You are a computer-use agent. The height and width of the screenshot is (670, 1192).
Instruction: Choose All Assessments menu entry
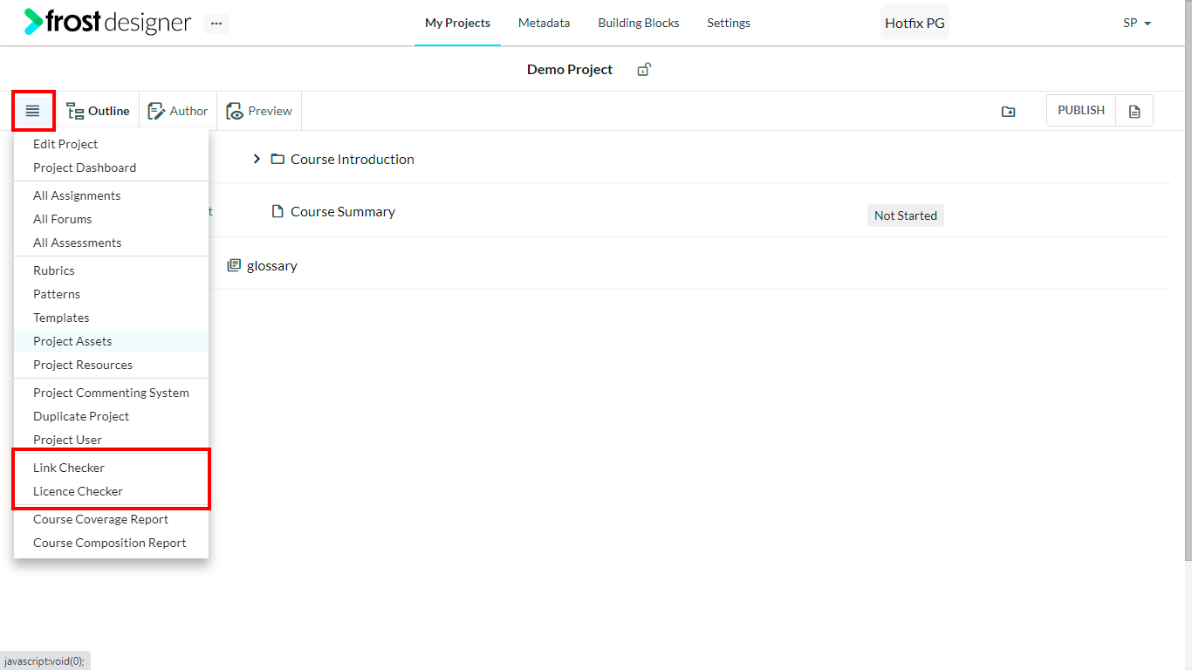tap(111, 243)
